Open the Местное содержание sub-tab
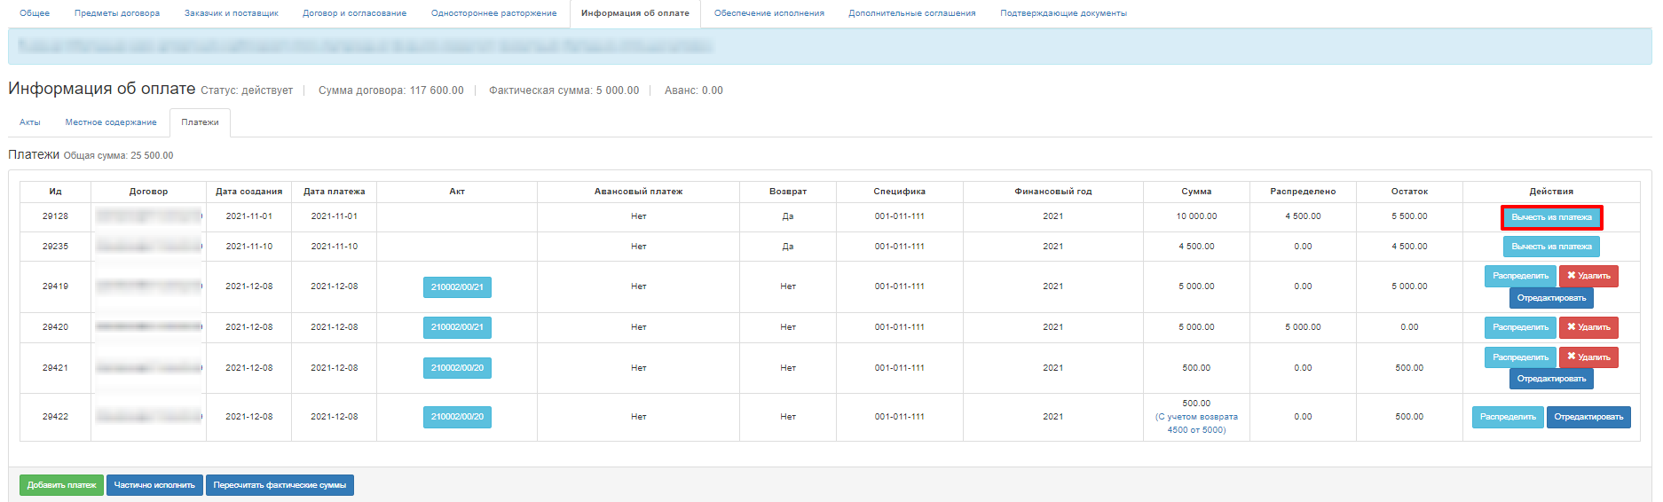 coord(111,122)
